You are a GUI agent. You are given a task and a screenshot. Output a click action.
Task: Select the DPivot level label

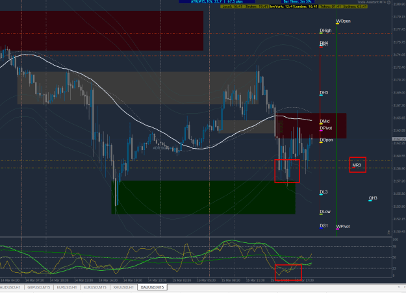click(x=326, y=128)
